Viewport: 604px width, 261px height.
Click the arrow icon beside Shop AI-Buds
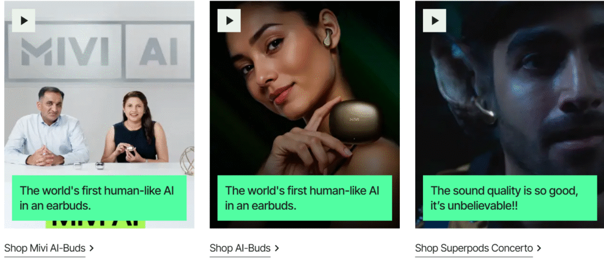277,248
